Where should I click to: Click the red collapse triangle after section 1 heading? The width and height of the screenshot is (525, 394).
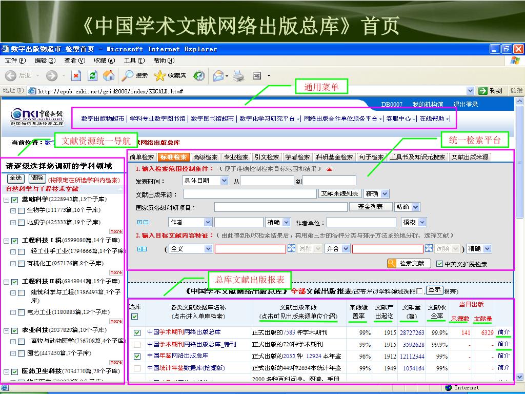pos(330,169)
